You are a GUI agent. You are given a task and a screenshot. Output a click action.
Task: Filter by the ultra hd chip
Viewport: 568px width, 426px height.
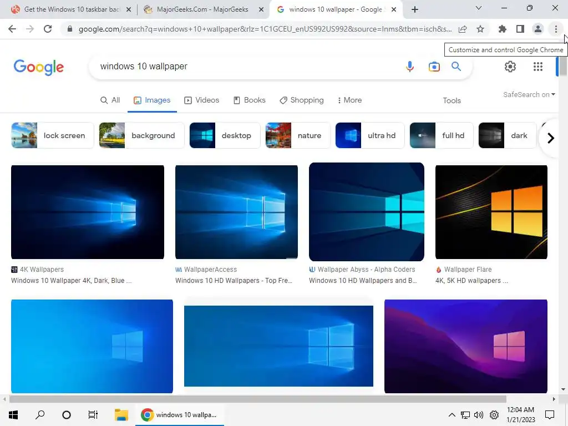click(370, 135)
